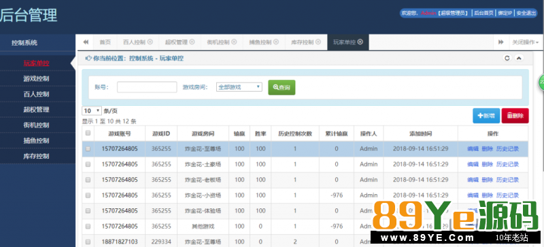The height and width of the screenshot is (247, 544).
Task: Check the row for 炸金花-老板场
Action: click(88, 180)
